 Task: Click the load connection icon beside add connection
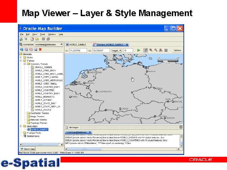[x=26, y=39]
